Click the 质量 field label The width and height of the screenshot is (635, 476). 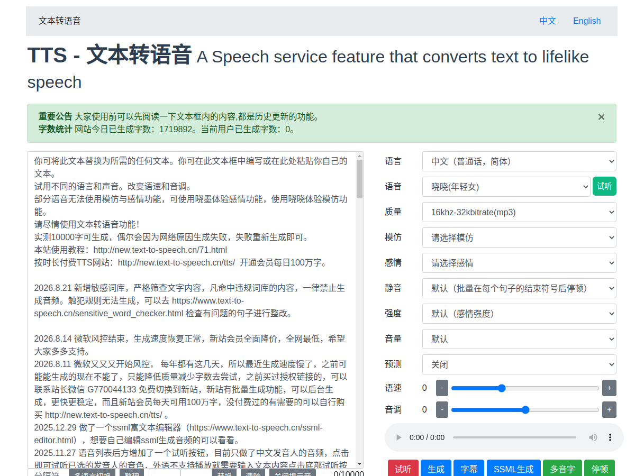pos(393,212)
